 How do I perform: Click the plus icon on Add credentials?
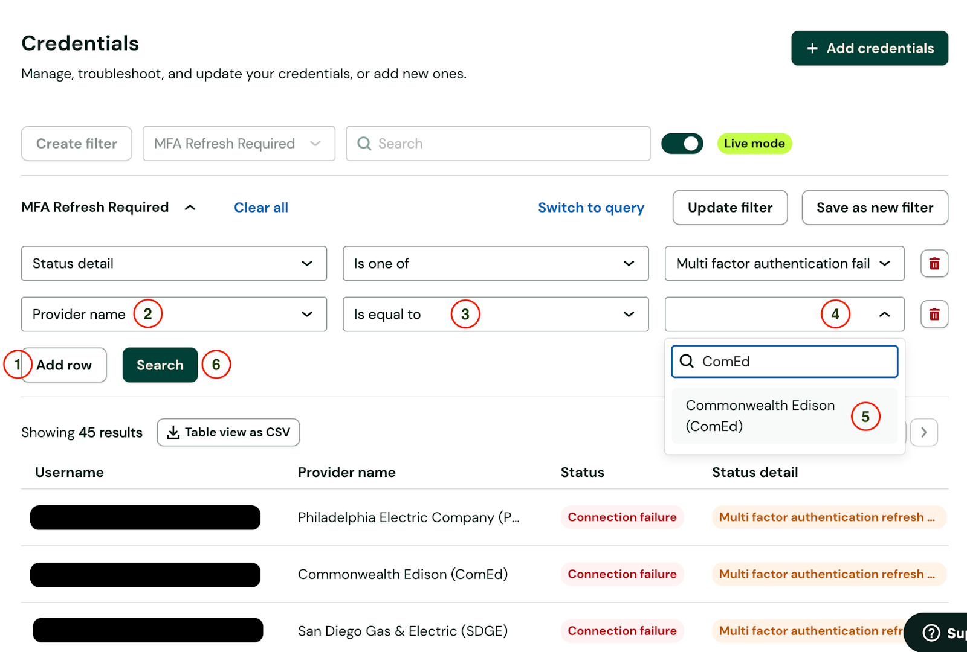pos(812,48)
